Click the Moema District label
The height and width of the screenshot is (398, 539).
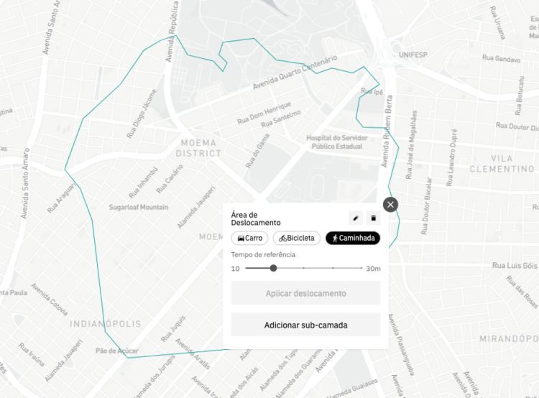pyautogui.click(x=198, y=148)
